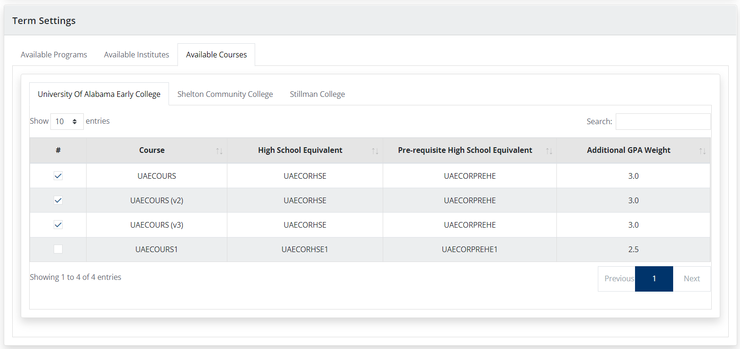Switch to Available Programs tab

(x=54, y=55)
